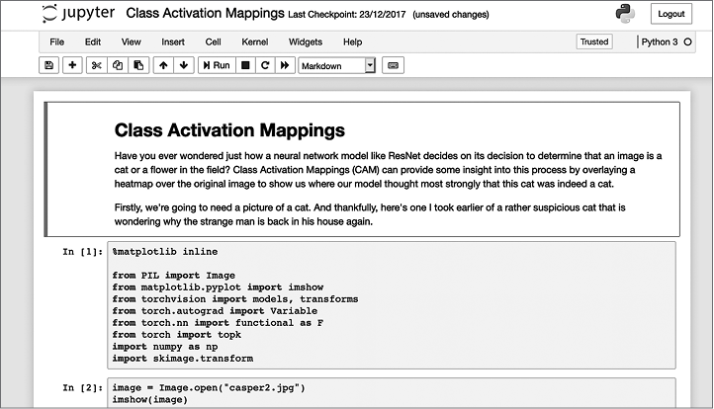Move selected cell down arrow

184,65
